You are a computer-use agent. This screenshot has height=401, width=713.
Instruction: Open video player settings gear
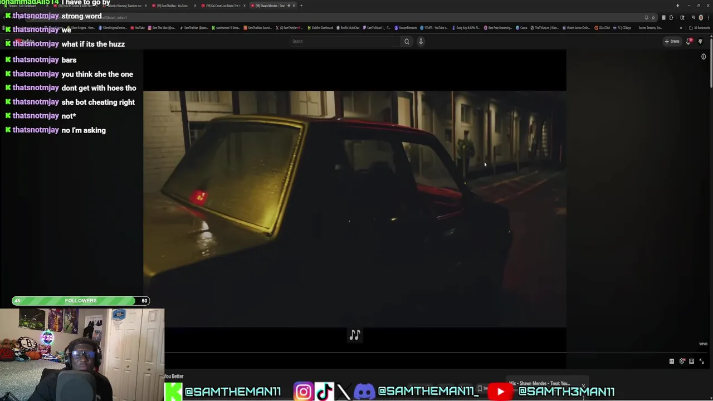pyautogui.click(x=682, y=361)
